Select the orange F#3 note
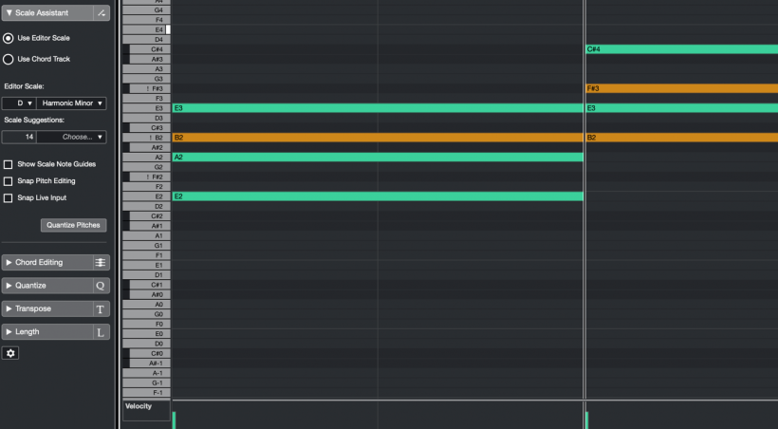 682,88
